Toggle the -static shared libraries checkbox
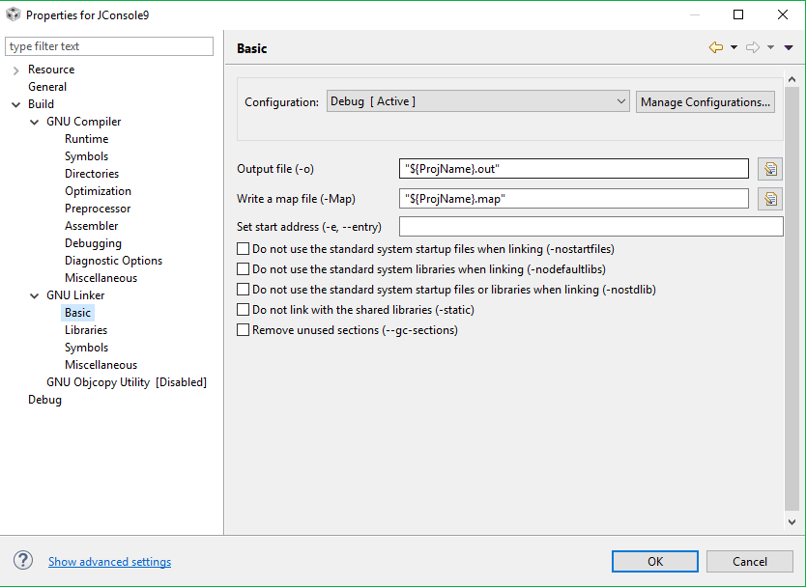The height and width of the screenshot is (587, 806). 244,310
